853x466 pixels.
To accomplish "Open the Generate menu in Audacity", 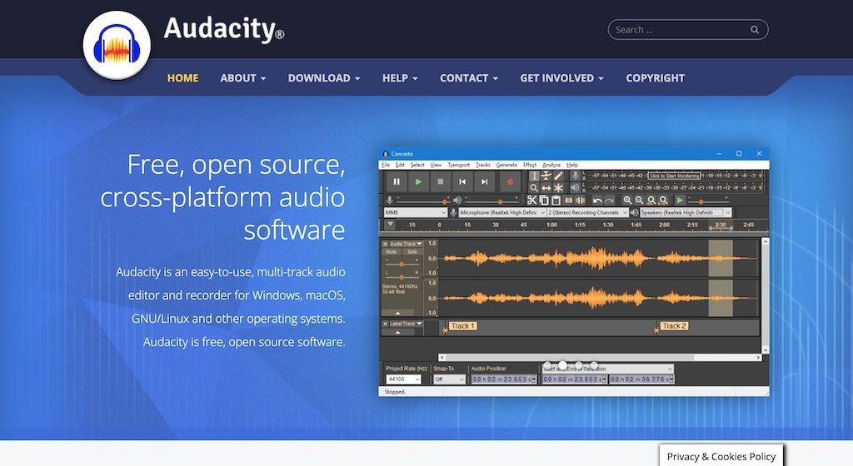I will [x=506, y=165].
